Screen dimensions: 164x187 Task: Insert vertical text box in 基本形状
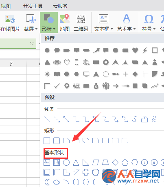(x=57, y=162)
